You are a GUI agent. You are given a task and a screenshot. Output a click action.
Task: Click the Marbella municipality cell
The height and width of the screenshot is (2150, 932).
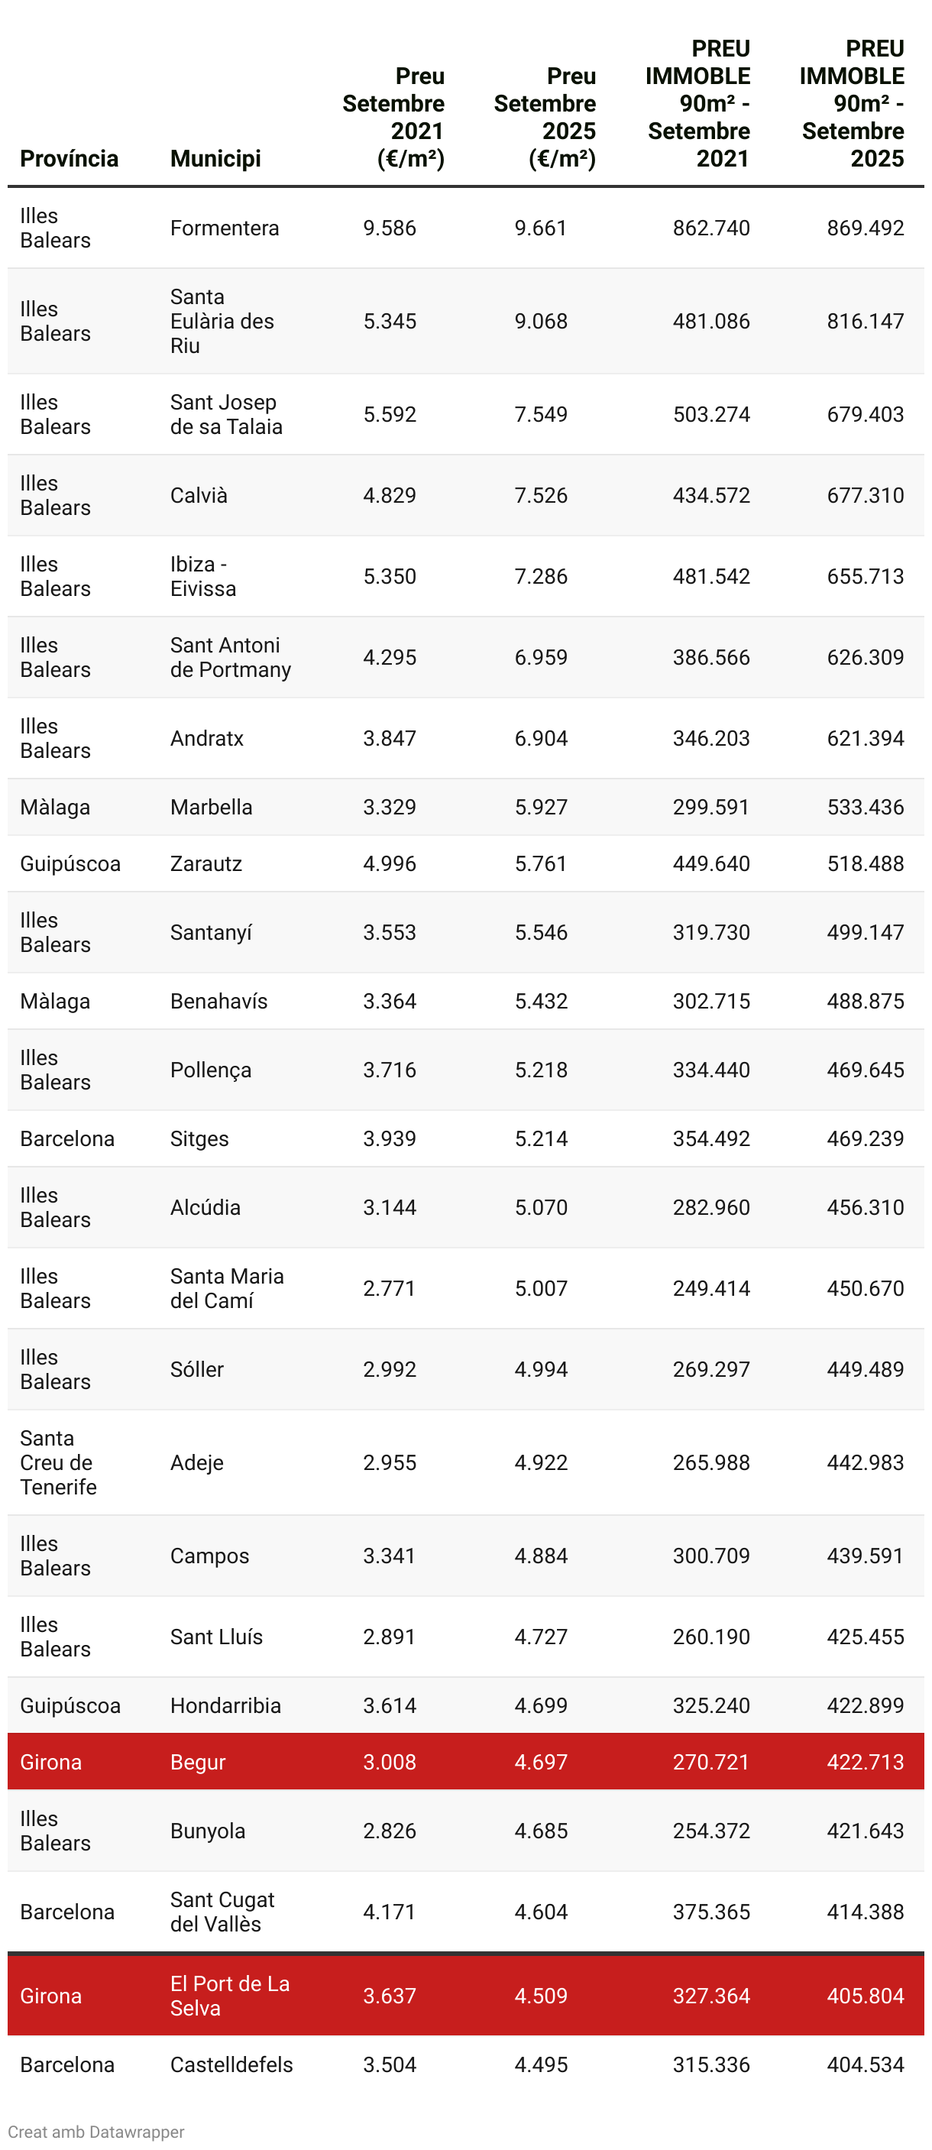211,807
